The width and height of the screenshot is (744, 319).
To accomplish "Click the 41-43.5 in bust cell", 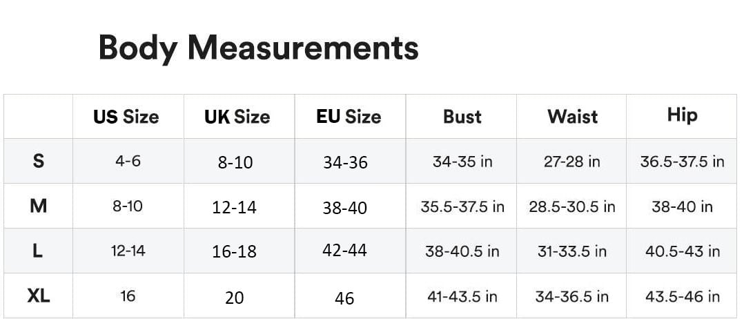I will 462,296.
